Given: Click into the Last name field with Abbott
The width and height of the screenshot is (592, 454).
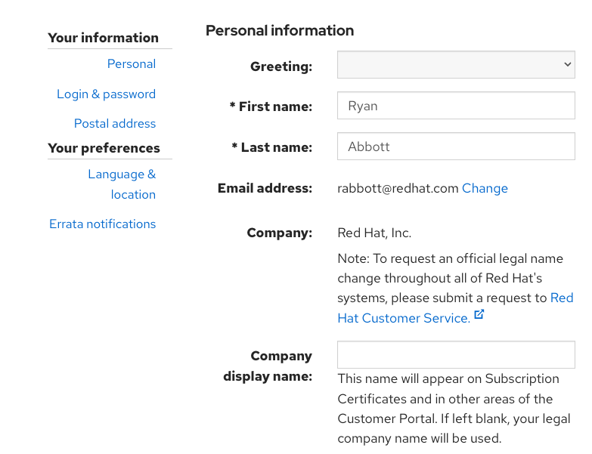Looking at the screenshot, I should point(456,147).
